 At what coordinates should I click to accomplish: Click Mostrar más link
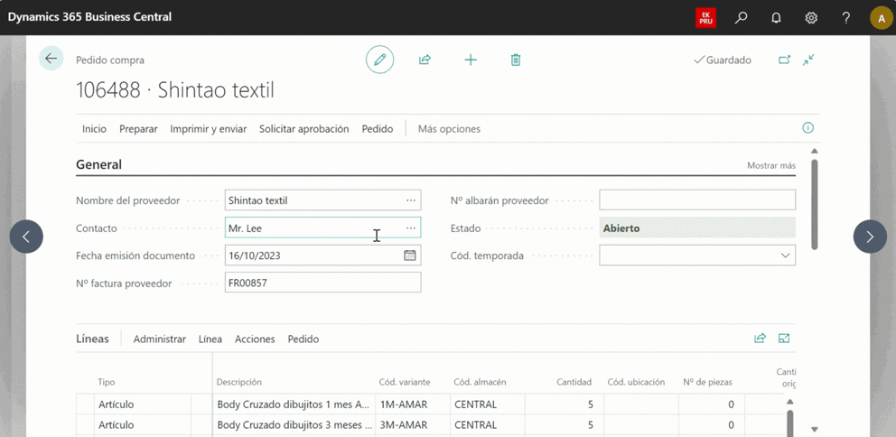(x=770, y=166)
